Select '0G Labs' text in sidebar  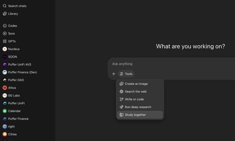14,96
